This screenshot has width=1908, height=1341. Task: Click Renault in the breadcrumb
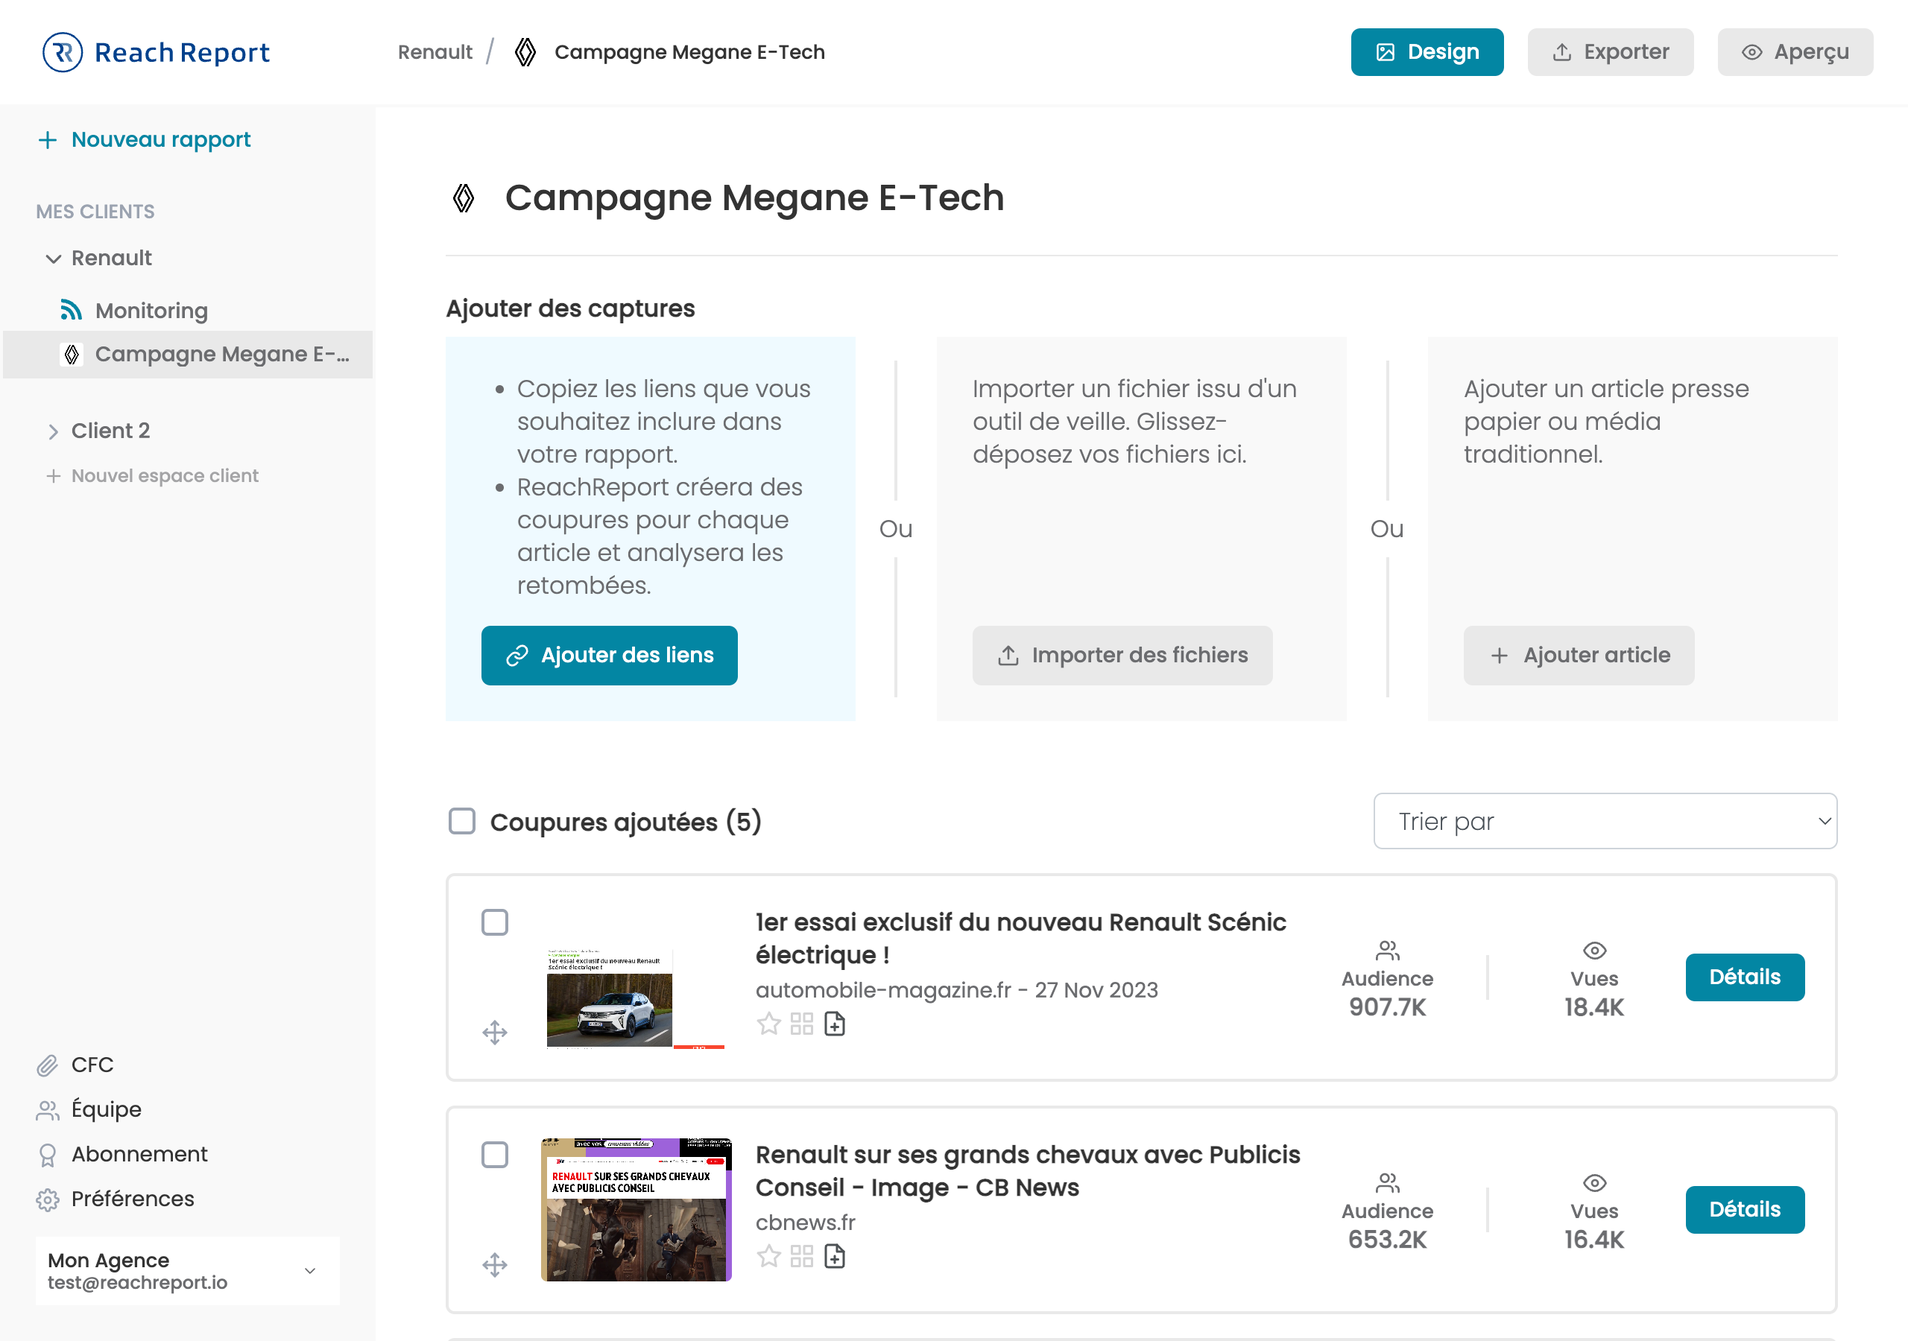435,52
